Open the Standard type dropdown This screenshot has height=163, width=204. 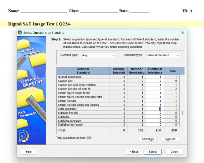(x=163, y=55)
